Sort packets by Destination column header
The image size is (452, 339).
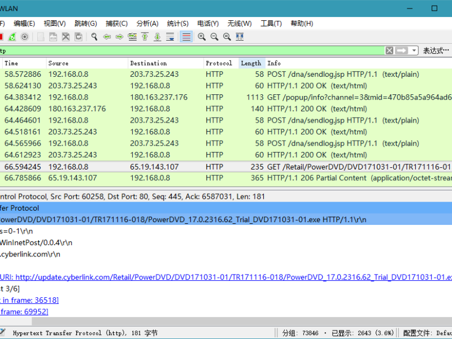click(166, 63)
